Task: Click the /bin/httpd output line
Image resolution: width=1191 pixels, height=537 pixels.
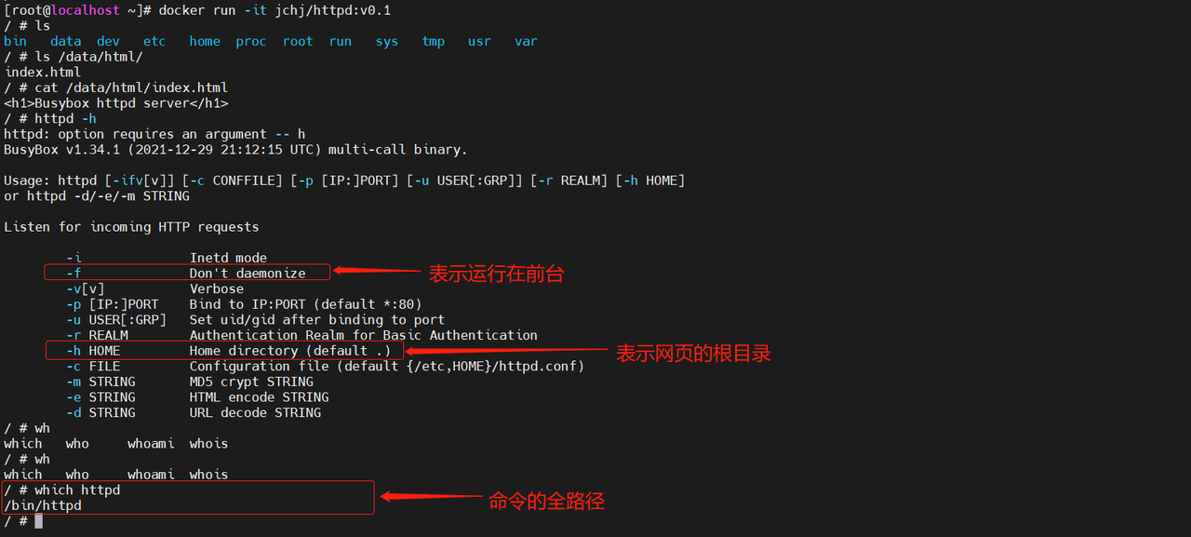Action: [43, 505]
